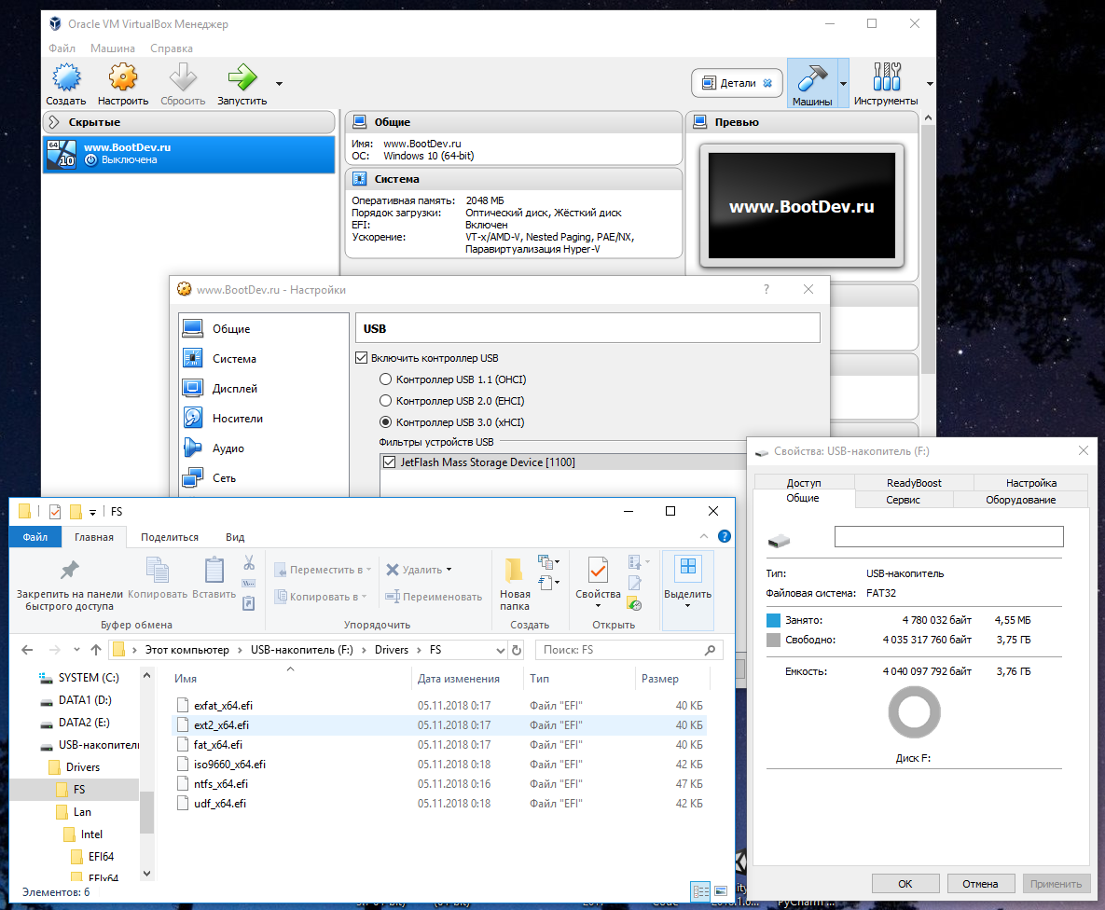Click refresh icon beside address bar

pos(517,650)
